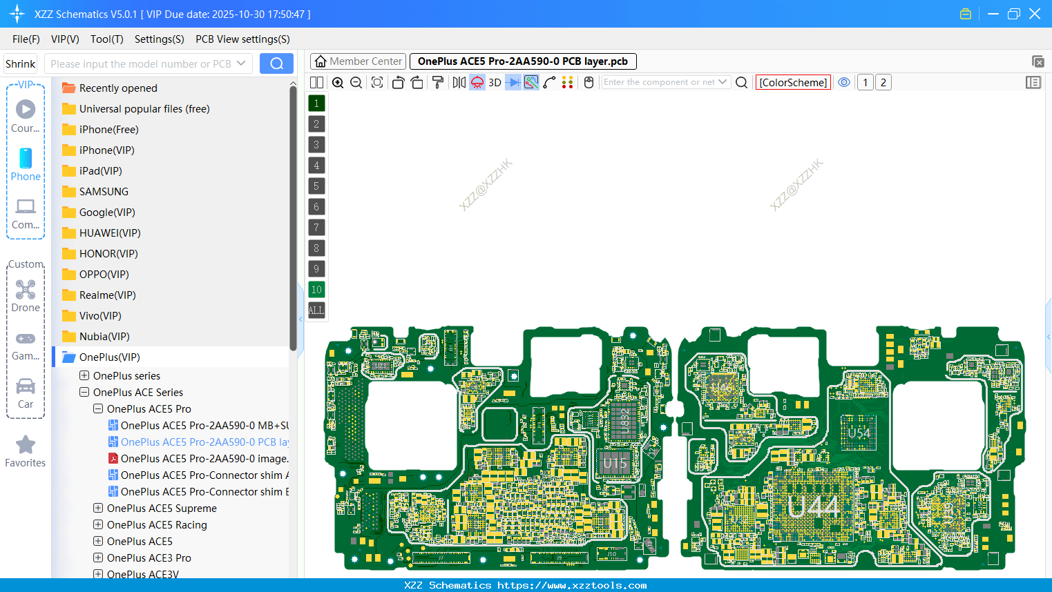Screen dimensions: 1052x592
Task: Open the right side panel icon
Action: 1033,82
